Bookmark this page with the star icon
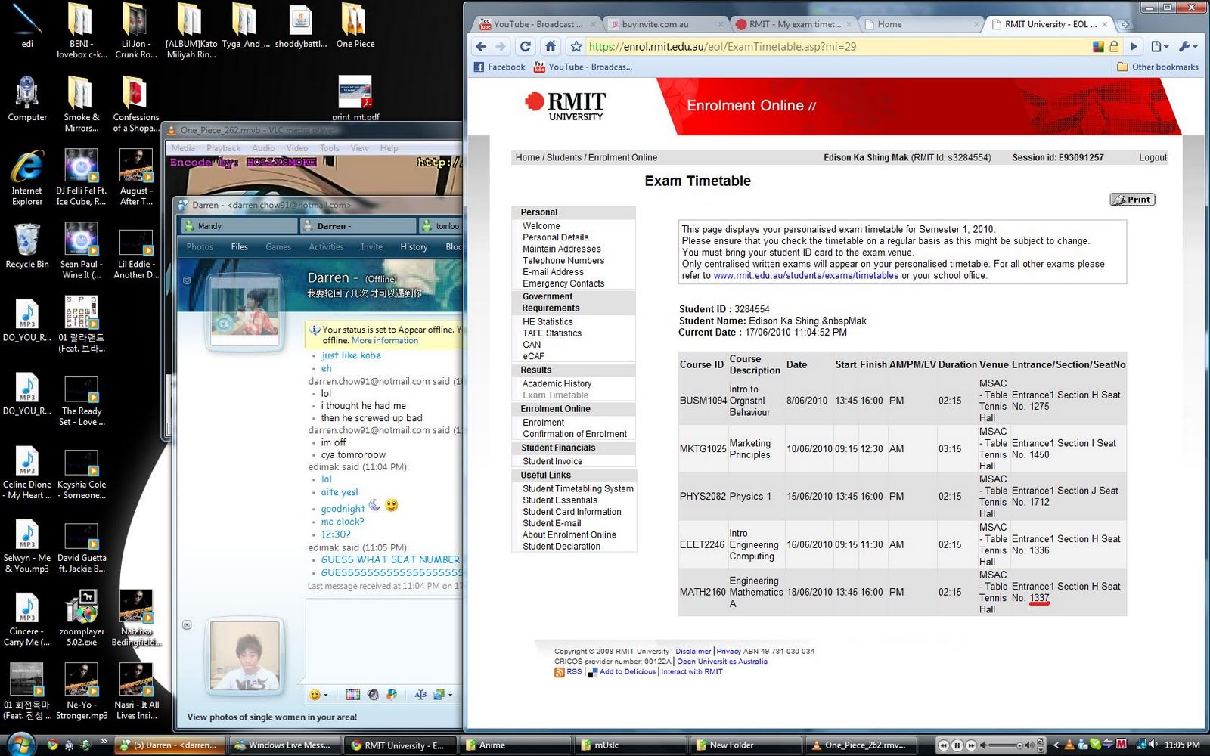Screen dimensions: 1210x756 tap(576, 47)
